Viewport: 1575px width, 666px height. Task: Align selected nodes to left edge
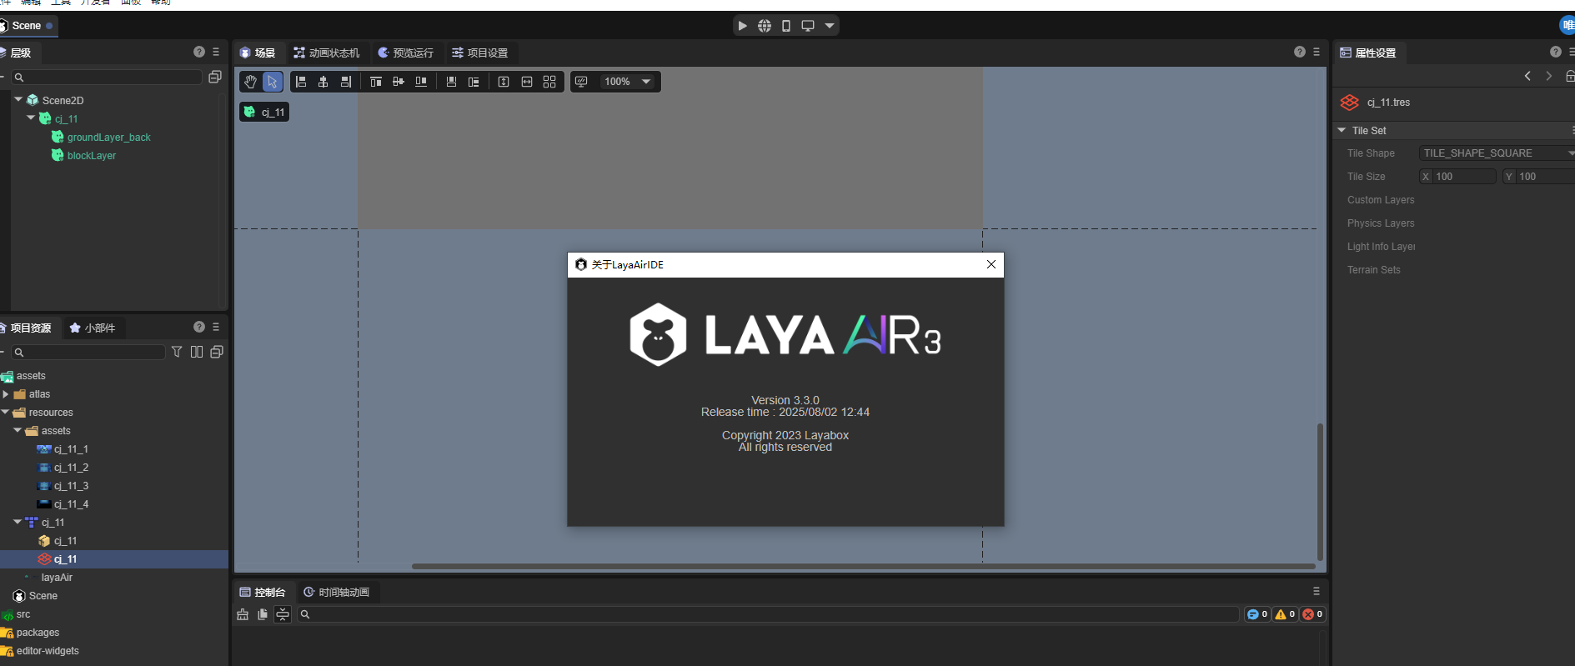(x=301, y=82)
